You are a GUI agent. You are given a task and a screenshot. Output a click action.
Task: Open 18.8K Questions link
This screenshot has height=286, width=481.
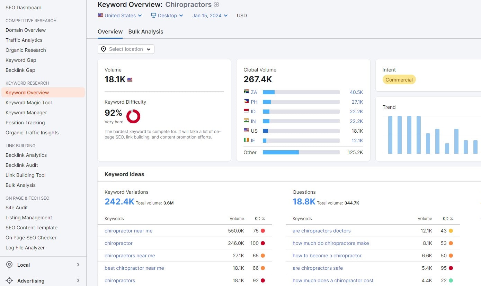[x=304, y=202]
